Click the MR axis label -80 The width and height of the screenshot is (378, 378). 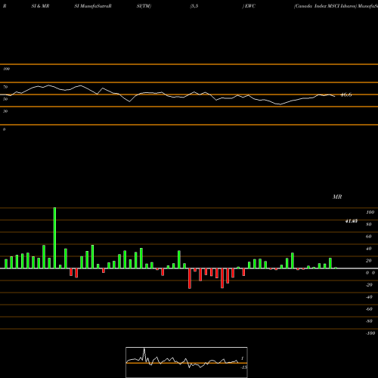(x=369, y=321)
